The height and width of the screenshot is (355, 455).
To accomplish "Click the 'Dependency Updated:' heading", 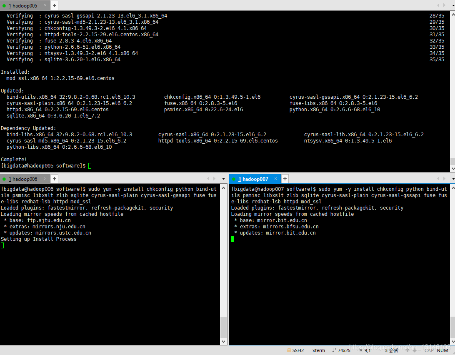I will (x=28, y=128).
